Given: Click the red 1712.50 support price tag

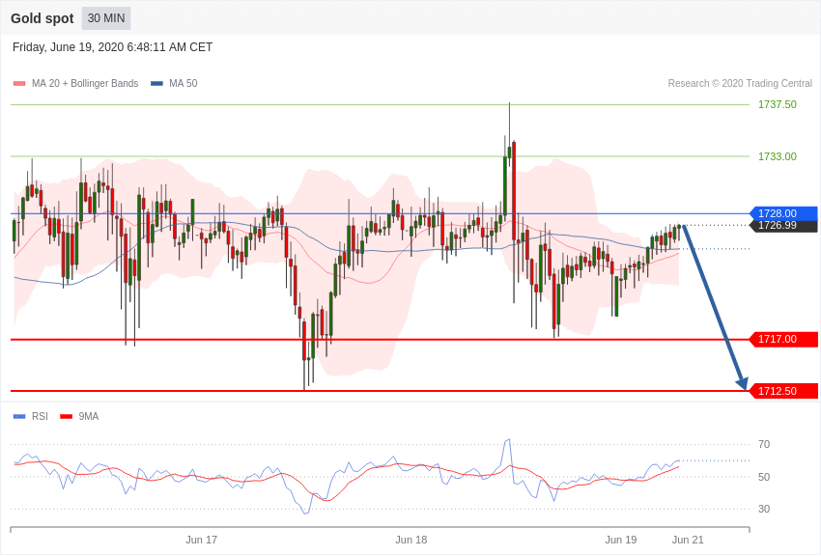Looking at the screenshot, I should (x=784, y=391).
